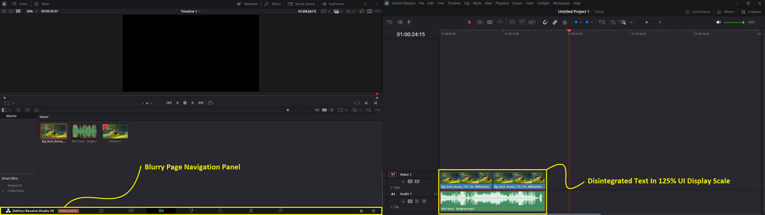The width and height of the screenshot is (765, 215).
Task: Click the stop button in viewer
Action: [x=185, y=103]
